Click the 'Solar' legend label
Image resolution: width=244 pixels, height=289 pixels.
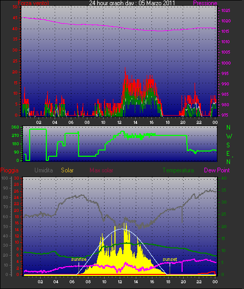(x=67, y=170)
